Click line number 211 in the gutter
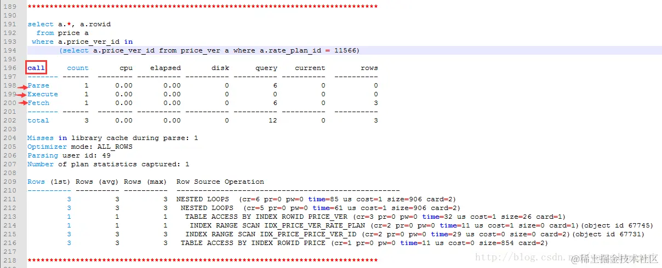Screen dimensions: 662x268 tap(11, 199)
